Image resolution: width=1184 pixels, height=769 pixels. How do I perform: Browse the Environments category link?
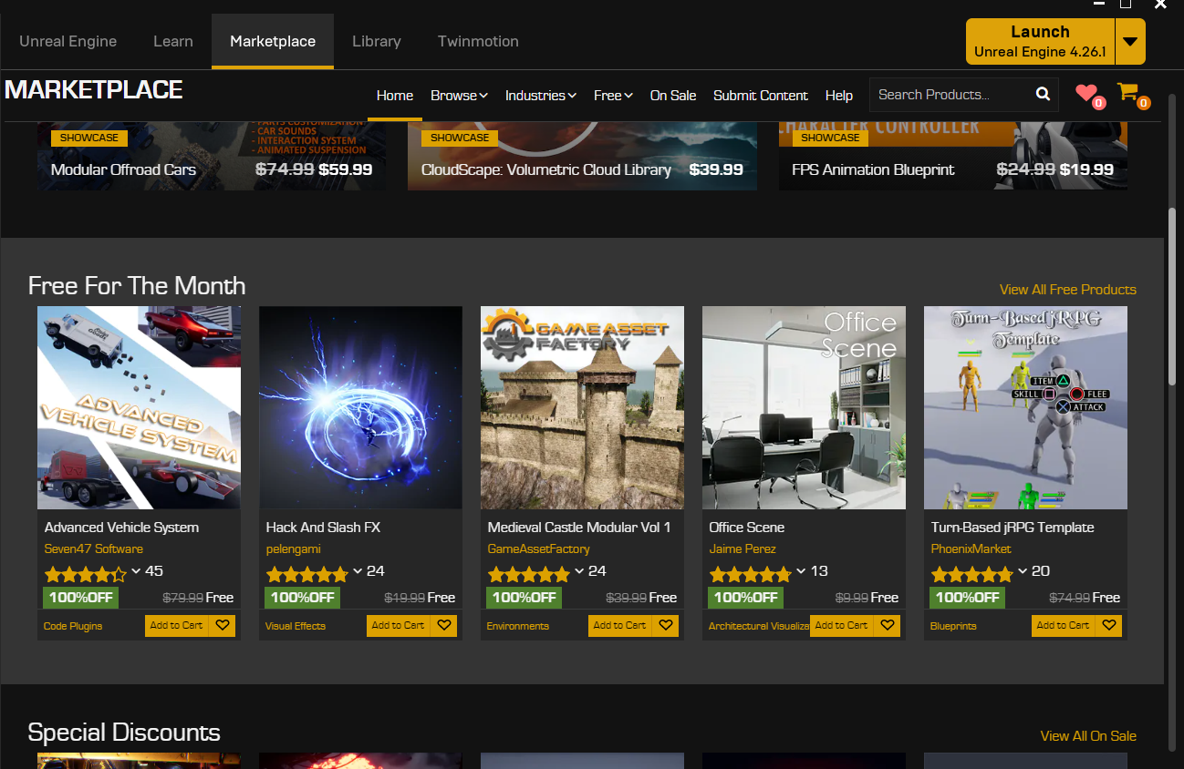pyautogui.click(x=518, y=627)
